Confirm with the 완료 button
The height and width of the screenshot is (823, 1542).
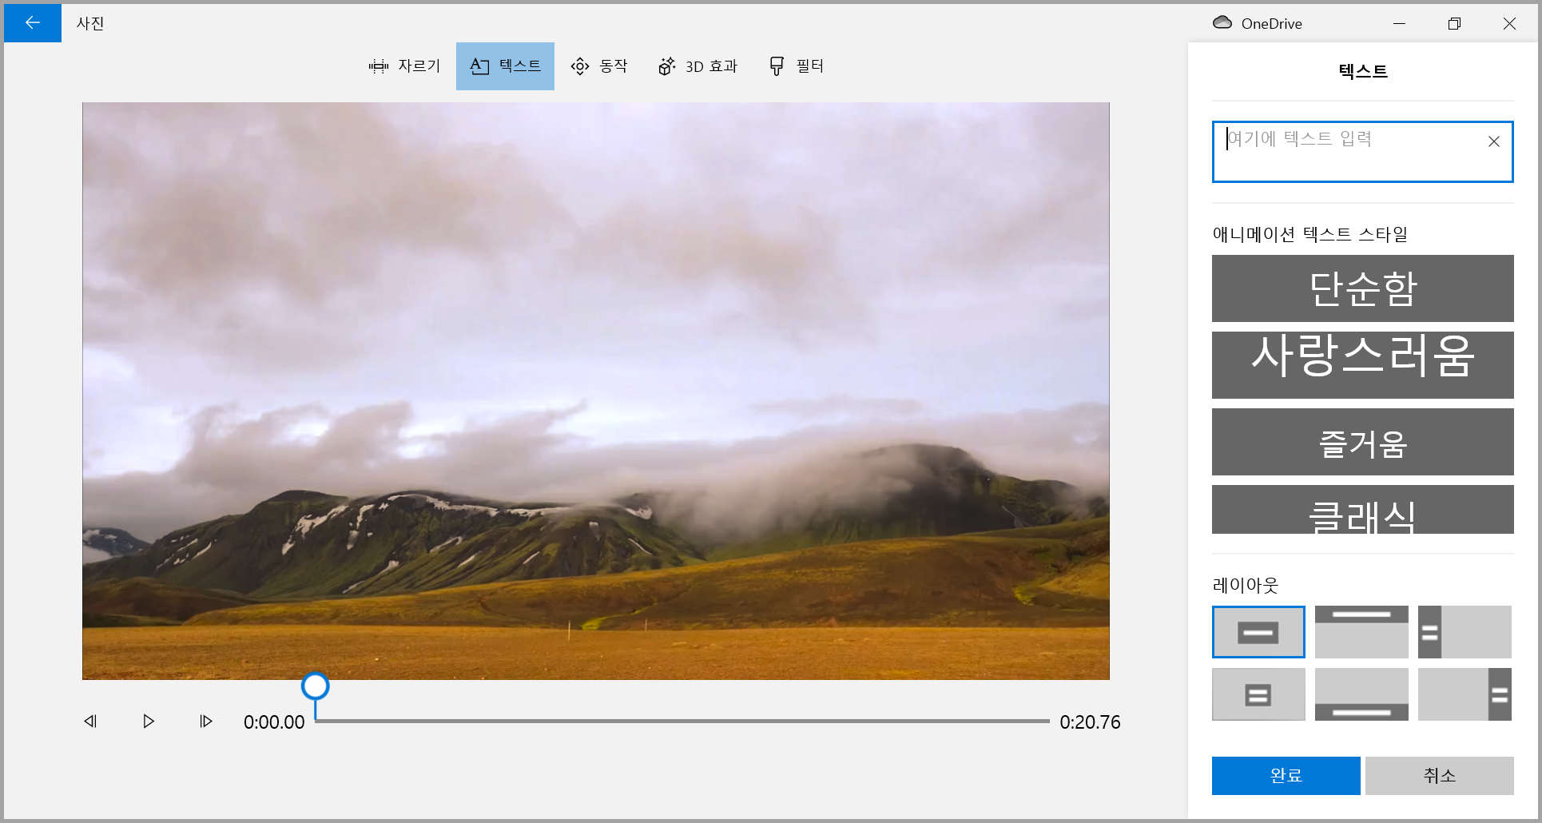click(1286, 776)
